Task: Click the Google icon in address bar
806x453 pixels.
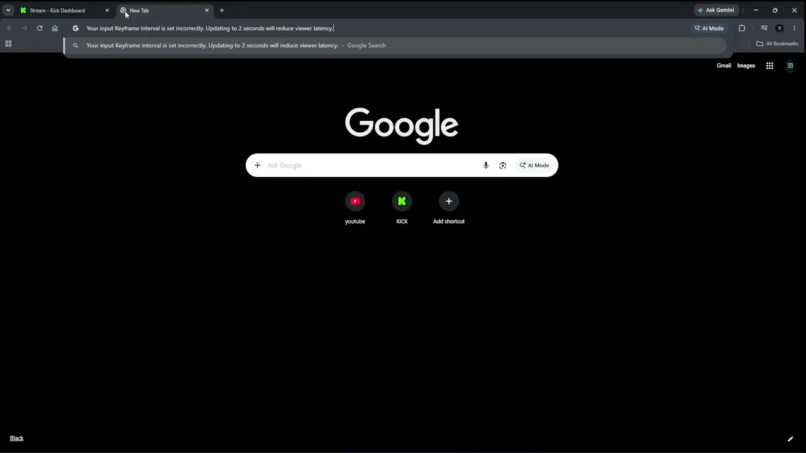Action: (76, 28)
